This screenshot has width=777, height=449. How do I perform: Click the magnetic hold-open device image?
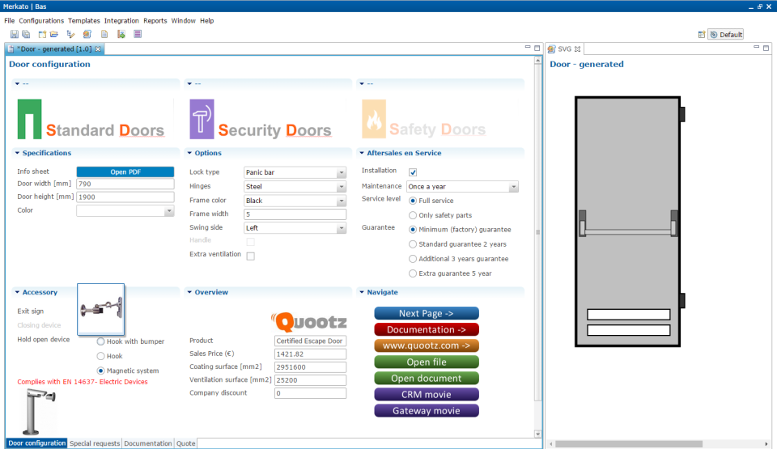point(39,411)
